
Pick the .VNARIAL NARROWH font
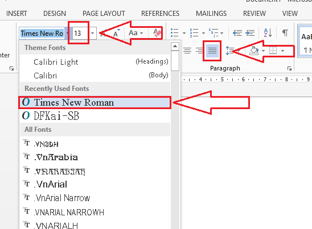coord(95,212)
